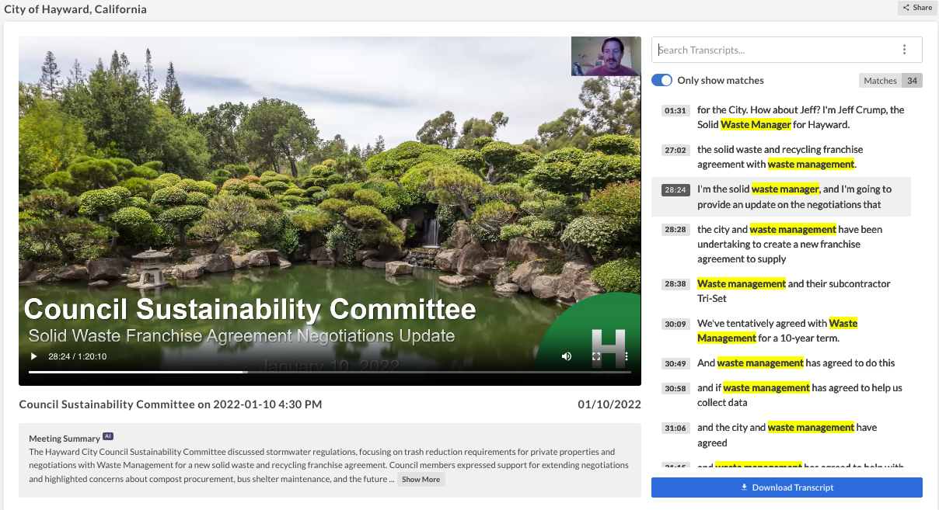Click the Download Transcript button
The width and height of the screenshot is (939, 510).
[787, 487]
